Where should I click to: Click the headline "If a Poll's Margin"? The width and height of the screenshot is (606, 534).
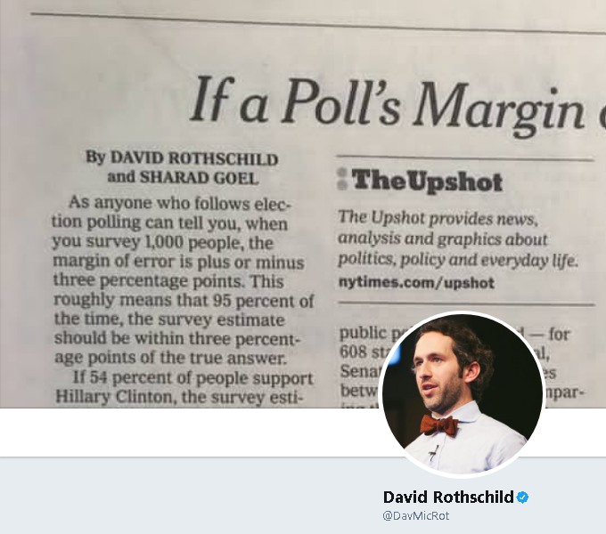click(387, 103)
